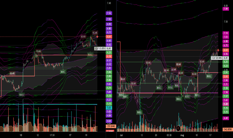233x138 pixels.
Task: Click the 5.83 price label on left chart axis
Action: tap(109, 84)
